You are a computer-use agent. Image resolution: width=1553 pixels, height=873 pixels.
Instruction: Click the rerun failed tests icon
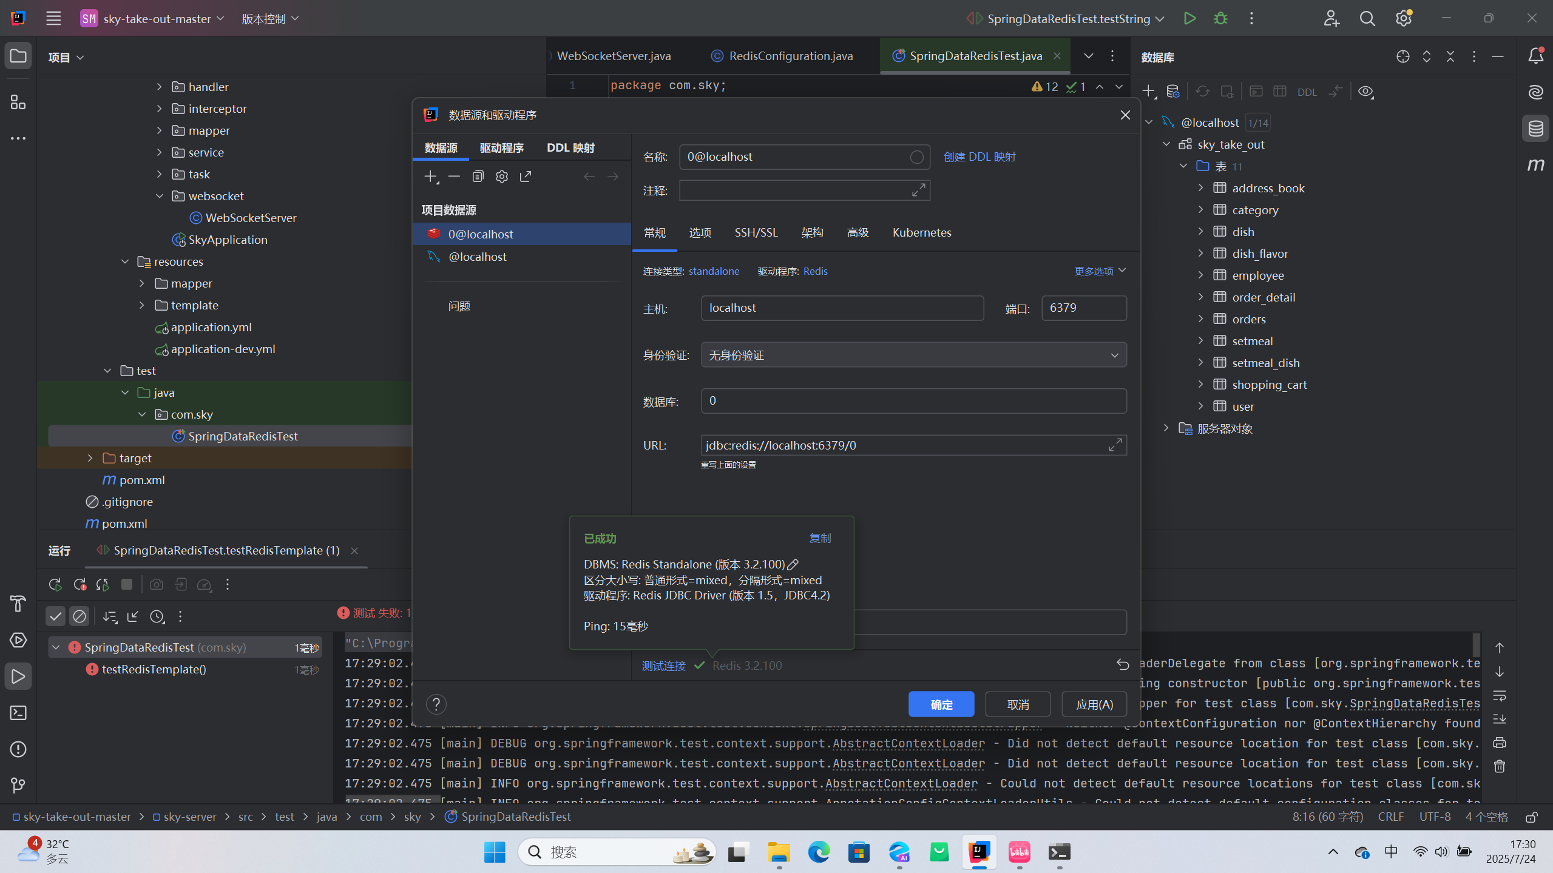pos(80,584)
